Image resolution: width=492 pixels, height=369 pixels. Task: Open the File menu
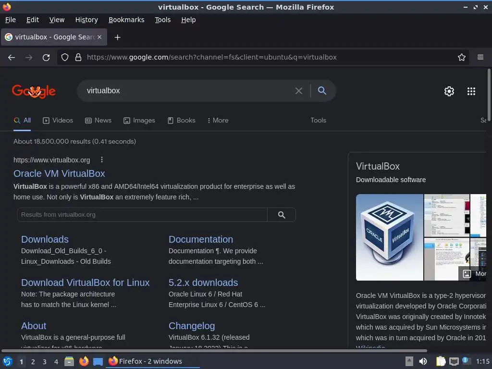11,20
